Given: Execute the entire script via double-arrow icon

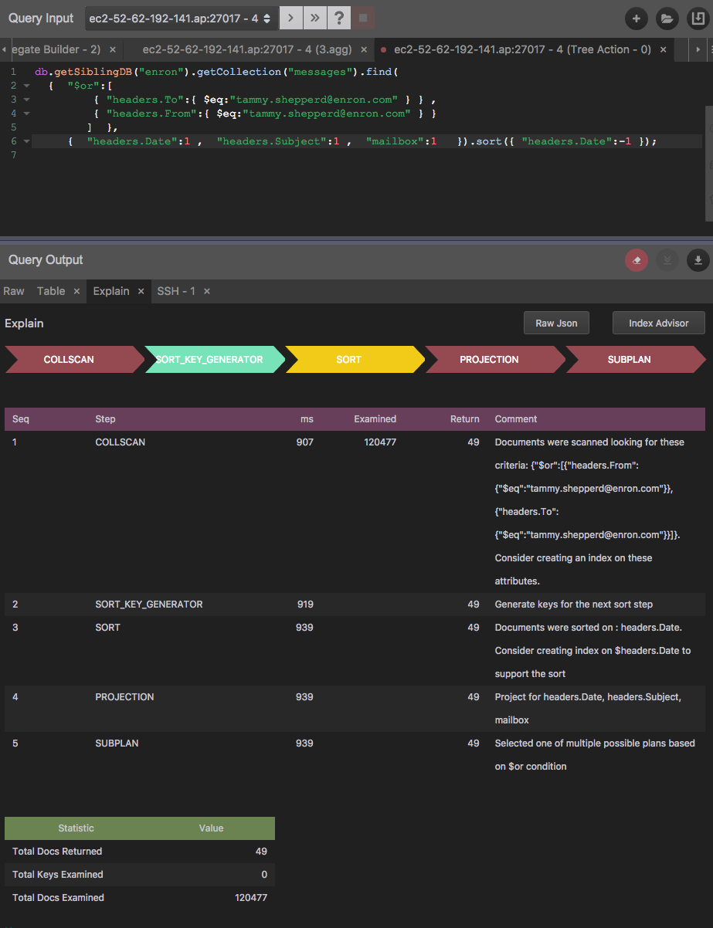Looking at the screenshot, I should (314, 18).
